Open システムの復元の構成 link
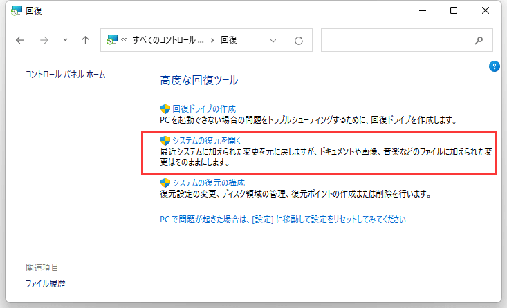Image resolution: width=507 pixels, height=308 pixels. click(x=209, y=183)
